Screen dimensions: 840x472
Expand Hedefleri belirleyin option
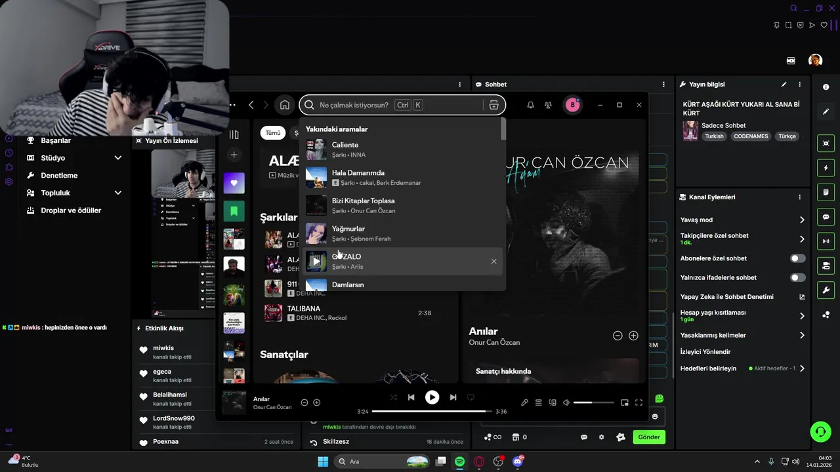pos(802,368)
